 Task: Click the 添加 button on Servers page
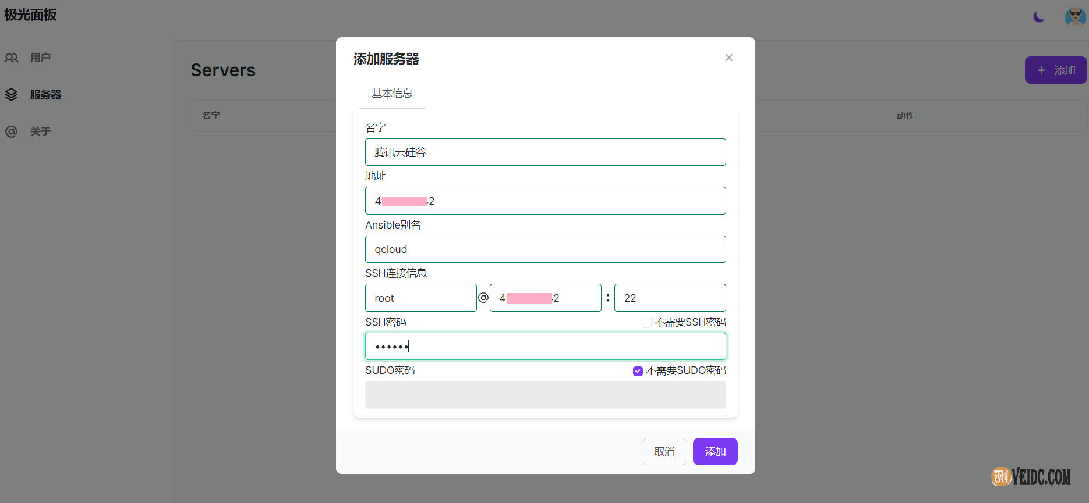tap(1055, 70)
